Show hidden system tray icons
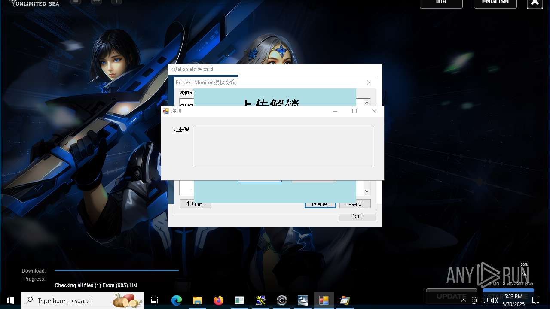The height and width of the screenshot is (309, 550). coord(464,300)
